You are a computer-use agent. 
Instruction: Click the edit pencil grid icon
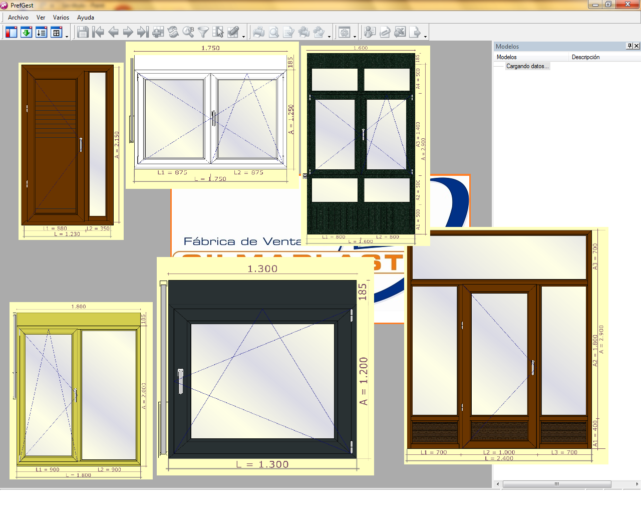point(233,33)
